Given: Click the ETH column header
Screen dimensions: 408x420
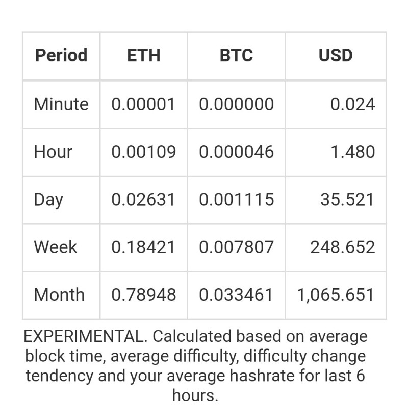Looking at the screenshot, I should coord(144,55).
